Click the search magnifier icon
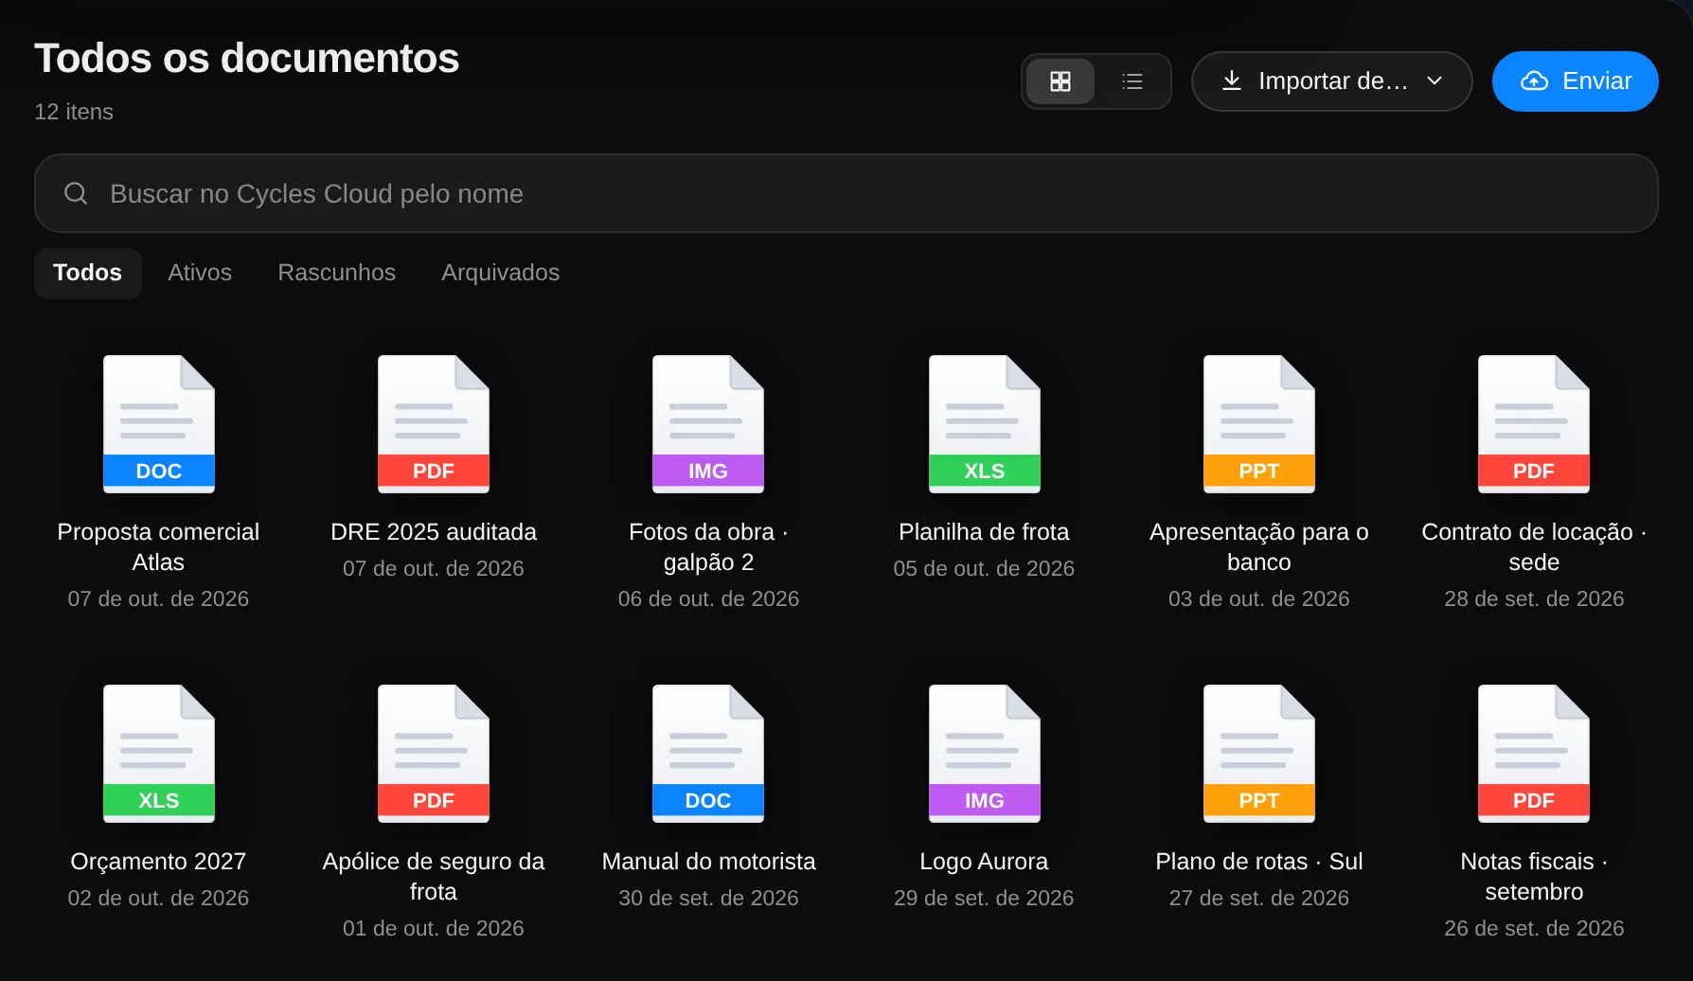The image size is (1693, 981). coord(76,193)
